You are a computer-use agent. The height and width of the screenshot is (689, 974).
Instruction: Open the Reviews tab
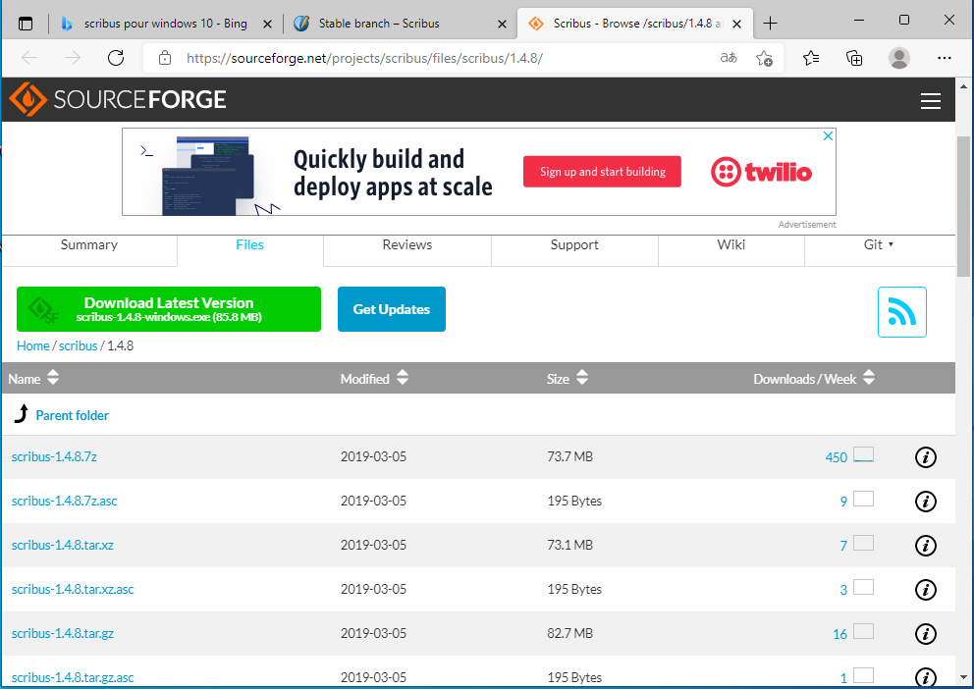(x=406, y=244)
